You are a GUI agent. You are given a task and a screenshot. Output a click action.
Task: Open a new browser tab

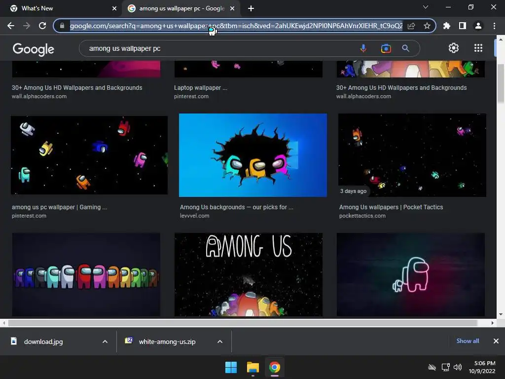pos(251,8)
